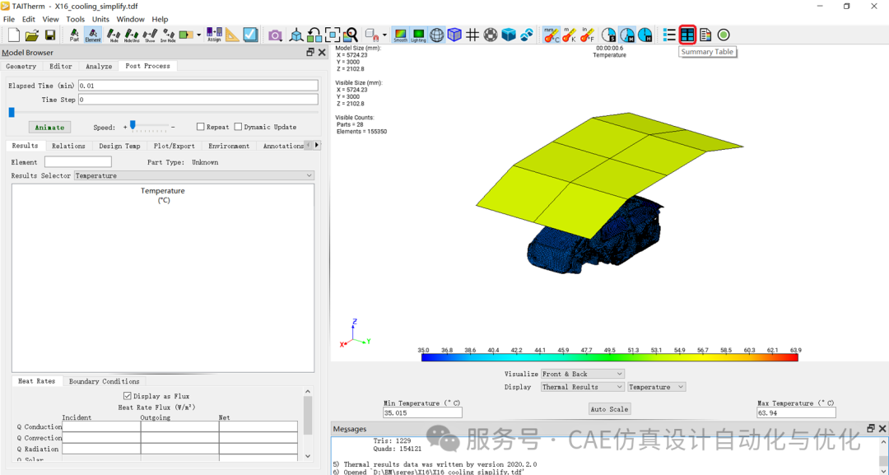Image resolution: width=889 pixels, height=475 pixels.
Task: Select the triangle ruler measure tool
Action: coord(232,35)
